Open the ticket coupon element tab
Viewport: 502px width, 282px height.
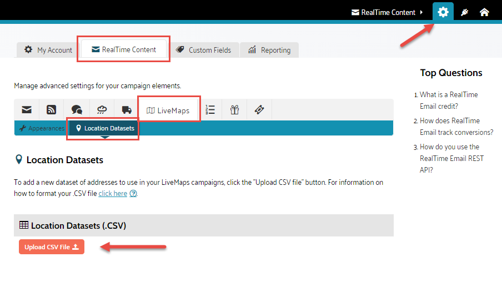[x=259, y=110]
